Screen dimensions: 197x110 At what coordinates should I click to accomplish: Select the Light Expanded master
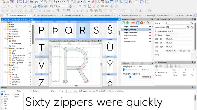(x=131, y=33)
